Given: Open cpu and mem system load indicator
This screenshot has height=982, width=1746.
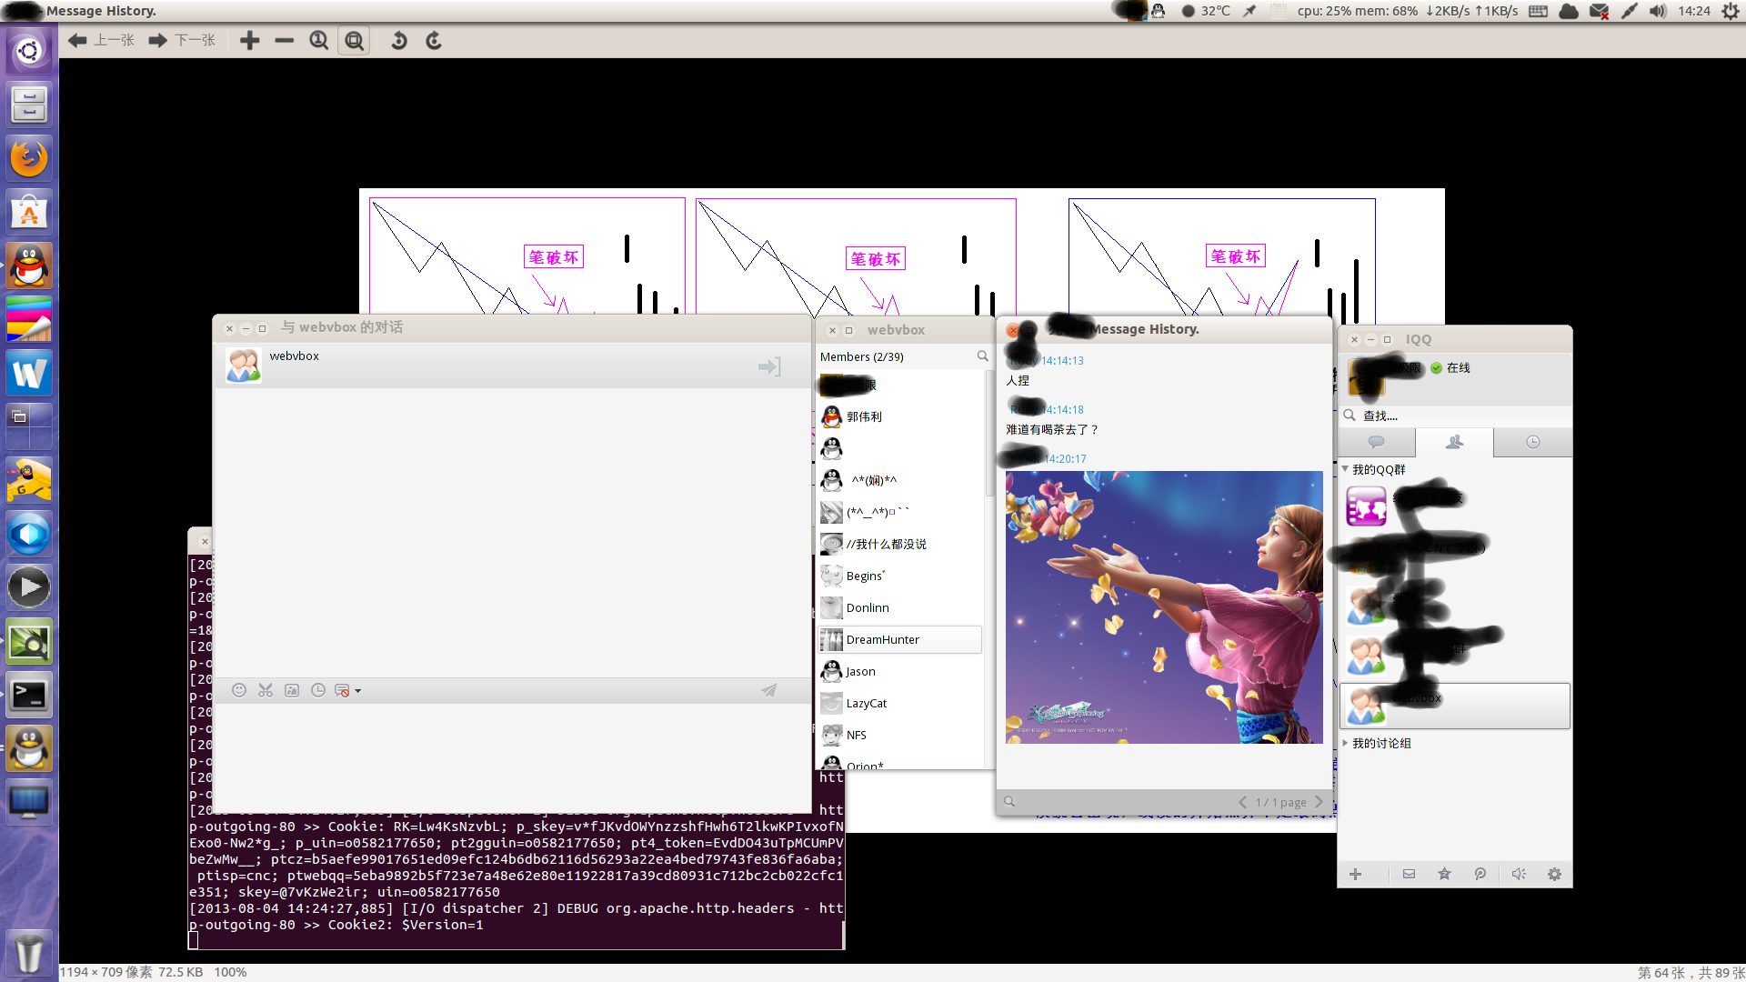Looking at the screenshot, I should click(1408, 11).
